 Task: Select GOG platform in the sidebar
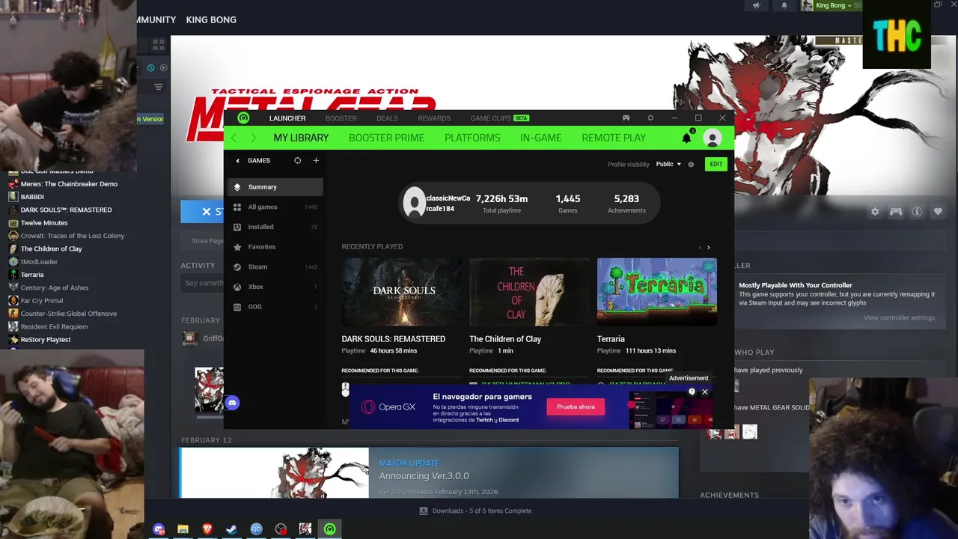tap(275, 307)
